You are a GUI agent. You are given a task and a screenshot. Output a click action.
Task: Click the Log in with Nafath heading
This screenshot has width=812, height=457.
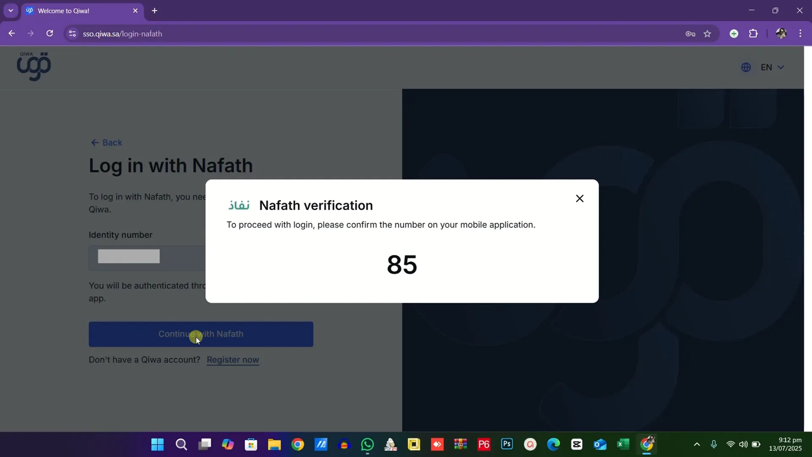point(171,166)
